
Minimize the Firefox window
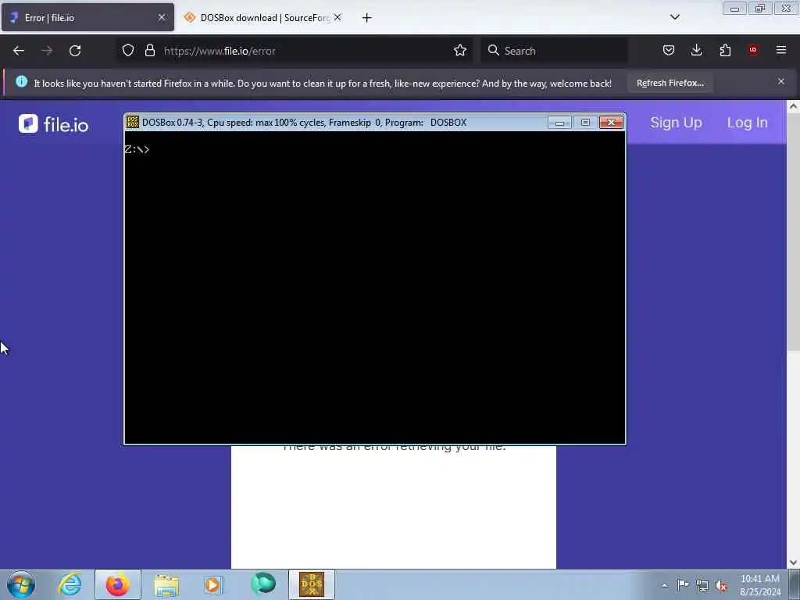tap(734, 9)
